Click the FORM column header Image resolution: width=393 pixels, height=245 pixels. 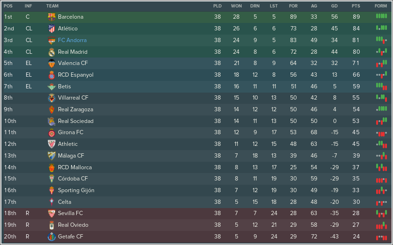point(381,6)
